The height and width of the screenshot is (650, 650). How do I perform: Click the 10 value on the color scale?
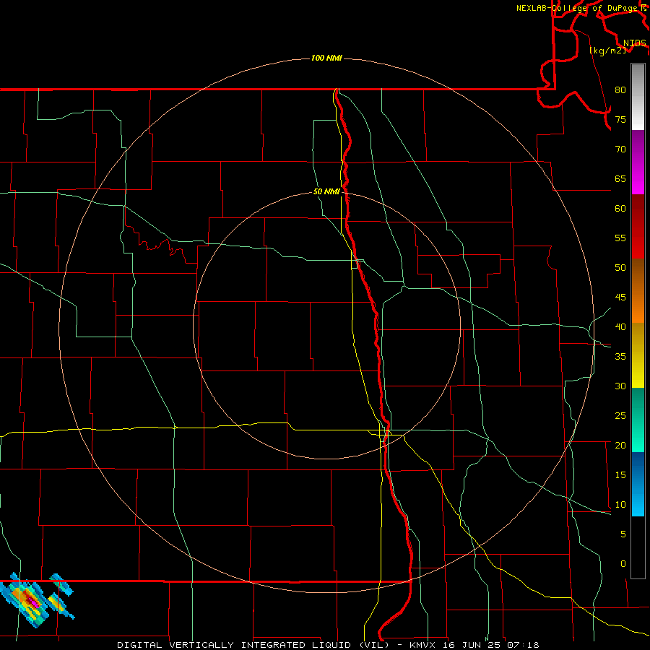coord(620,505)
